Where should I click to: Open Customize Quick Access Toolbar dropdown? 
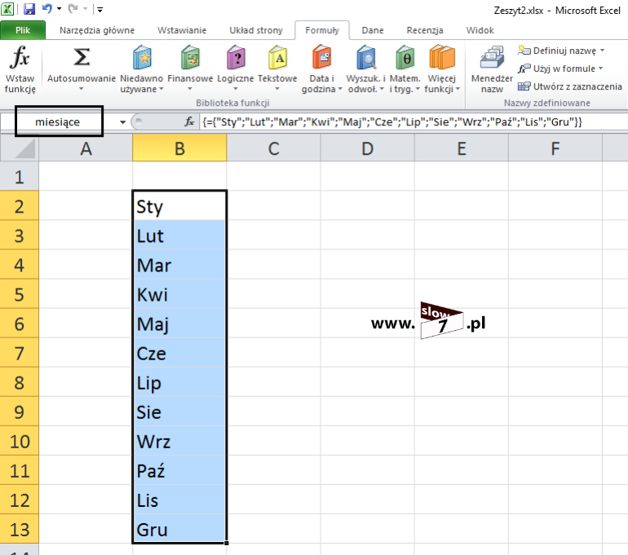(100, 9)
